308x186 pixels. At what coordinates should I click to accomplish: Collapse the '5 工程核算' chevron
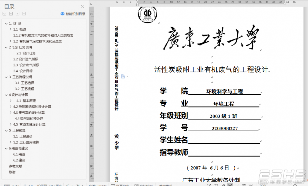point(6,131)
